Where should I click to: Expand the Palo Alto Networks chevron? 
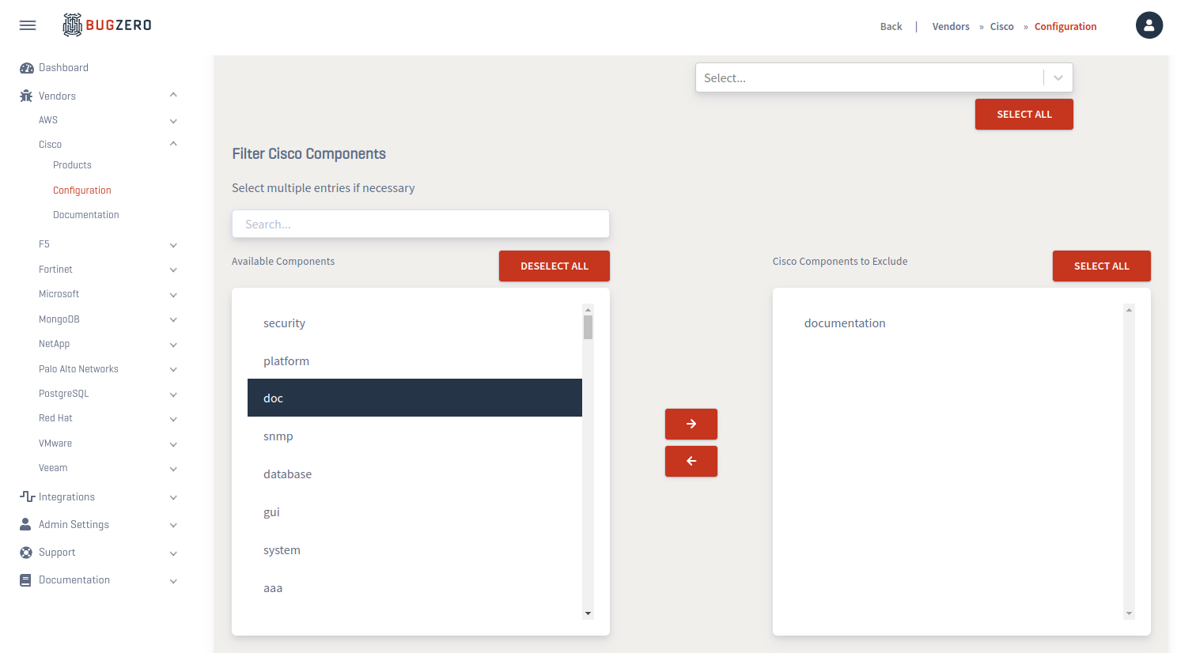pyautogui.click(x=173, y=369)
